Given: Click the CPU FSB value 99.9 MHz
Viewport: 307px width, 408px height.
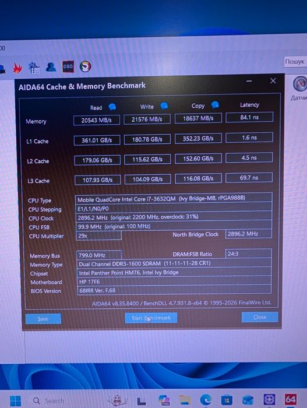Looking at the screenshot, I should (174, 226).
